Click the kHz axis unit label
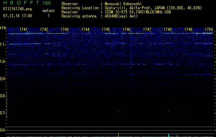 tap(3, 28)
